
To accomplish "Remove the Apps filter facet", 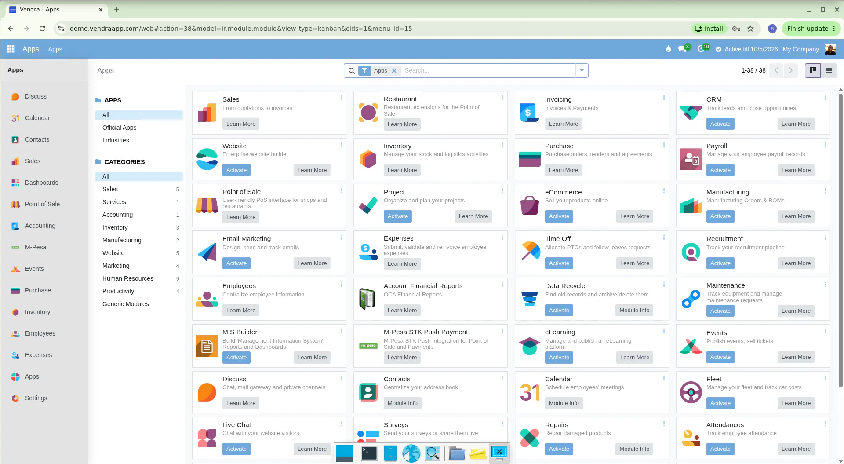I will pyautogui.click(x=394, y=71).
